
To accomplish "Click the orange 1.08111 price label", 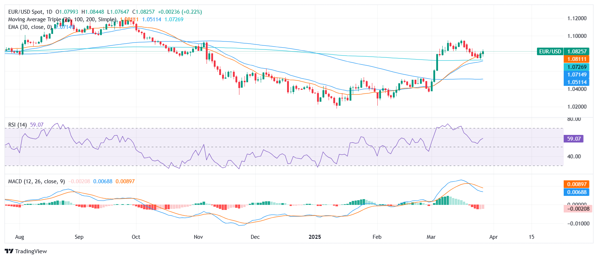I will pos(577,59).
